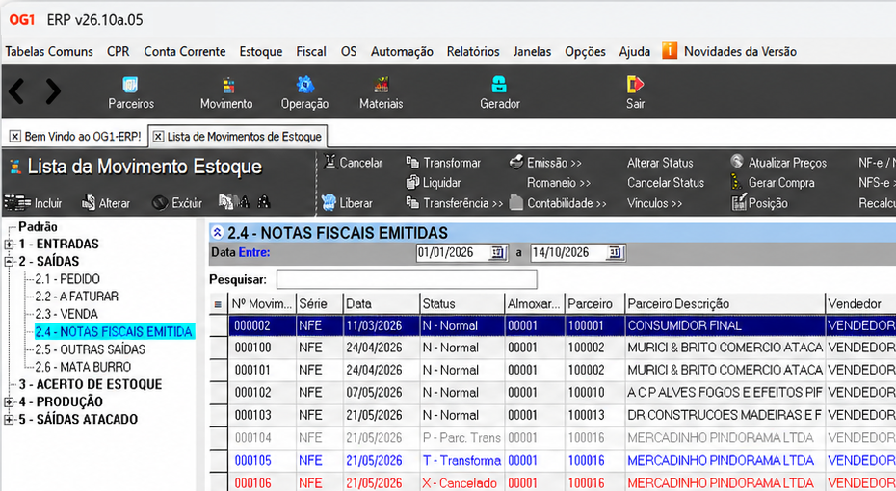This screenshot has height=491, width=896.
Task: Click the Liberar icon
Action: [329, 203]
